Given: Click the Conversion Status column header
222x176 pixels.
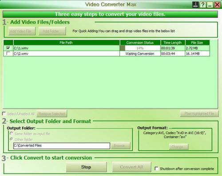Looking at the screenshot, I should [140, 43].
